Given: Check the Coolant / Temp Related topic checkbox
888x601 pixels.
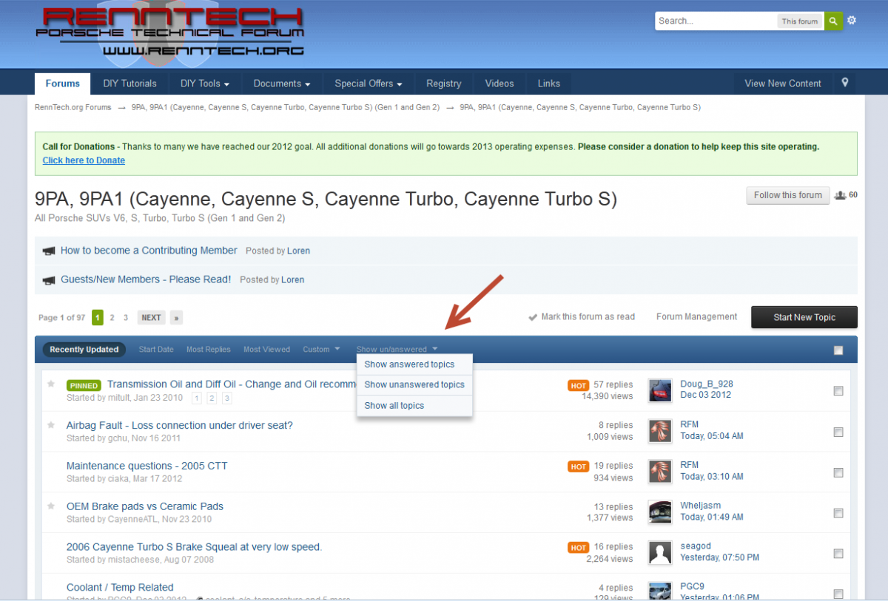Looking at the screenshot, I should tap(838, 594).
